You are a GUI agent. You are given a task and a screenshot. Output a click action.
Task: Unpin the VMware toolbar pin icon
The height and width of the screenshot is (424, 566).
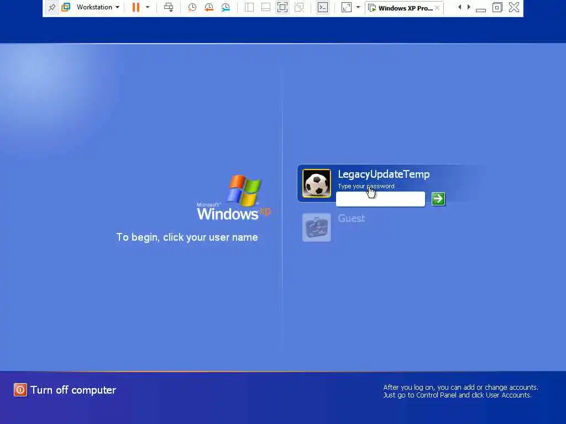point(52,7)
